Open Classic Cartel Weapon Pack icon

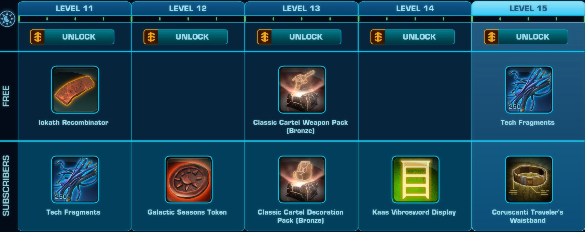pos(302,90)
